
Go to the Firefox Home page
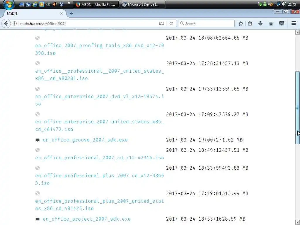point(271,23)
